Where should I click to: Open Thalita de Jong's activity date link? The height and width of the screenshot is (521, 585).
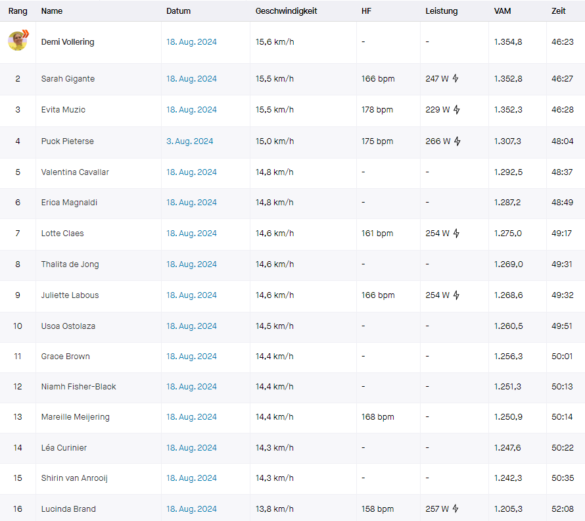(x=191, y=264)
